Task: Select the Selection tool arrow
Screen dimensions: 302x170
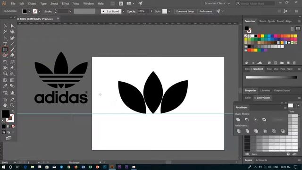Action: pyautogui.click(x=5, y=26)
